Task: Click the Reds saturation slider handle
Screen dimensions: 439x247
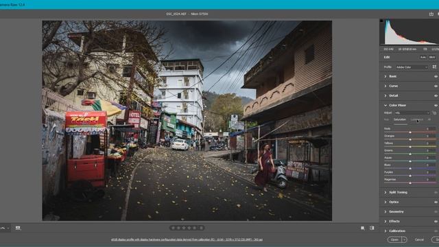Action: tap(410, 132)
